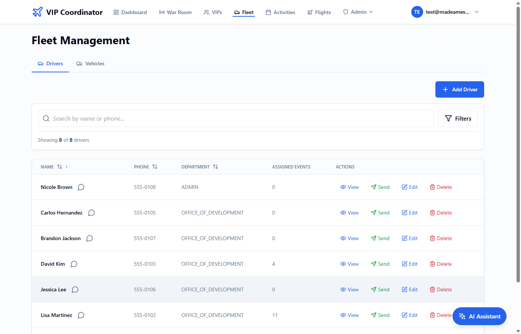Sort drivers by Name column
The image size is (521, 334).
tap(60, 167)
